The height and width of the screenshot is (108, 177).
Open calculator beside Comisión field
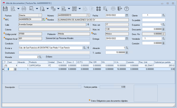[x=163, y=43]
